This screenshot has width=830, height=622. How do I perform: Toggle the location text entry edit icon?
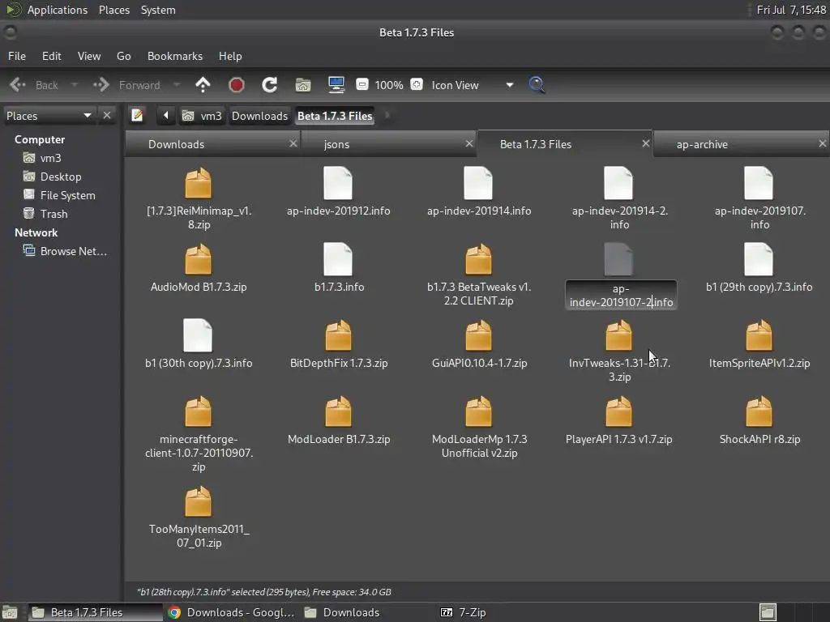(x=137, y=115)
